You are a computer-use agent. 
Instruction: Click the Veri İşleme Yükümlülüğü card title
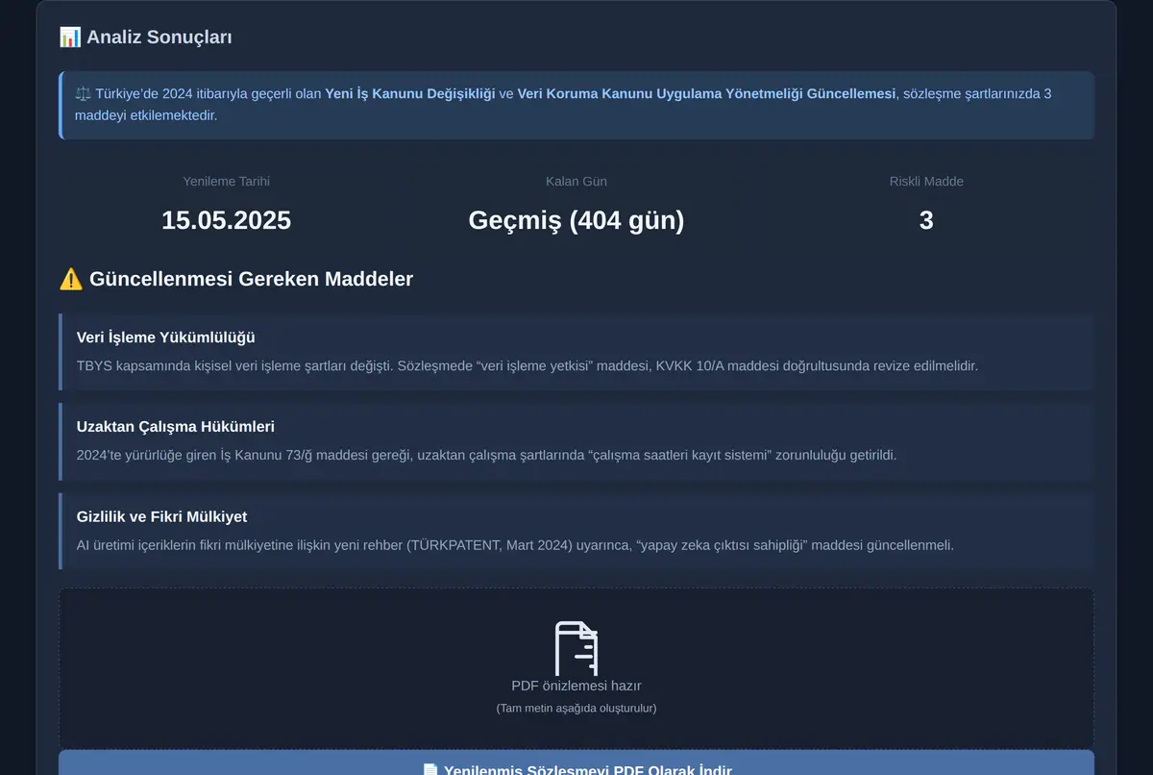pyautogui.click(x=166, y=337)
